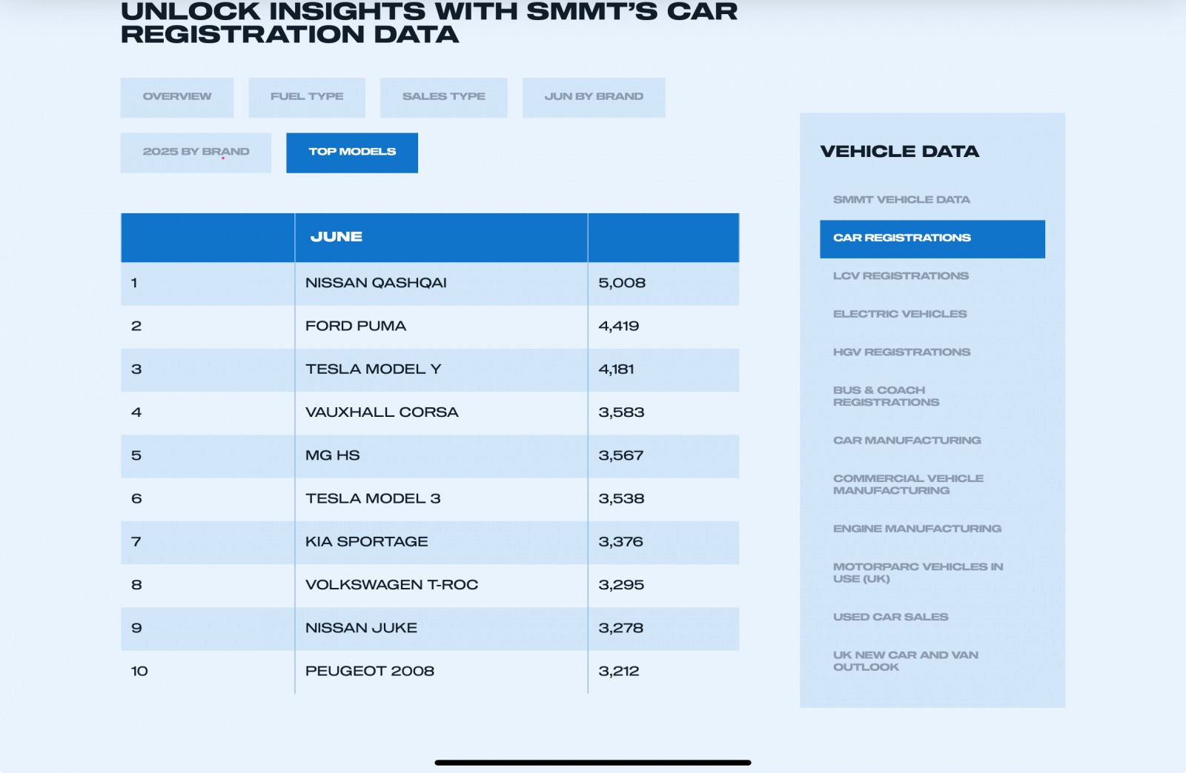Tap the home indicator bar at bottom

pyautogui.click(x=593, y=763)
